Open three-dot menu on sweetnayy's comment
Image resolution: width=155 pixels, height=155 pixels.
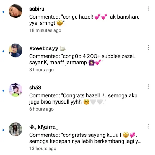coord(148,47)
